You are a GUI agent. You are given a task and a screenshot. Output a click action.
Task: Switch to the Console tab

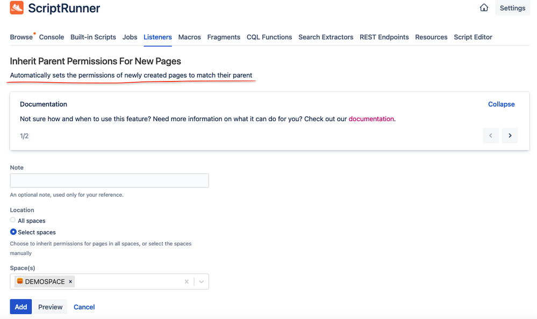[x=52, y=37]
